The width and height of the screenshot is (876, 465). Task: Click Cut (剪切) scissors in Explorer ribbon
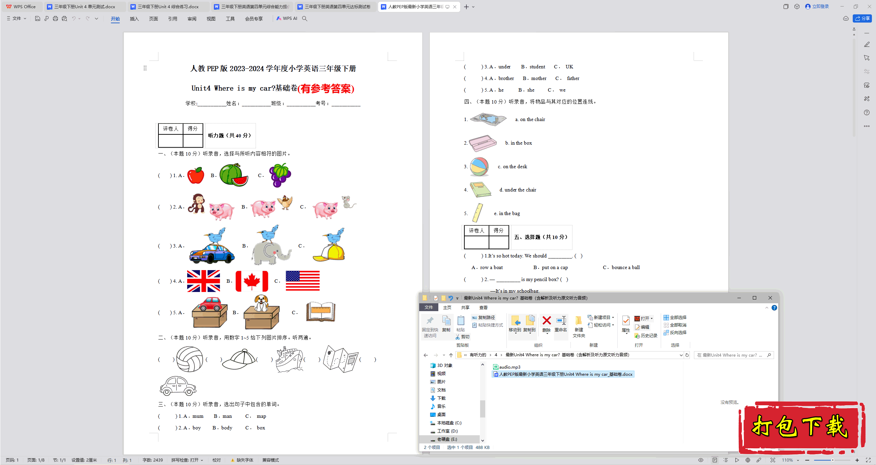coord(463,337)
